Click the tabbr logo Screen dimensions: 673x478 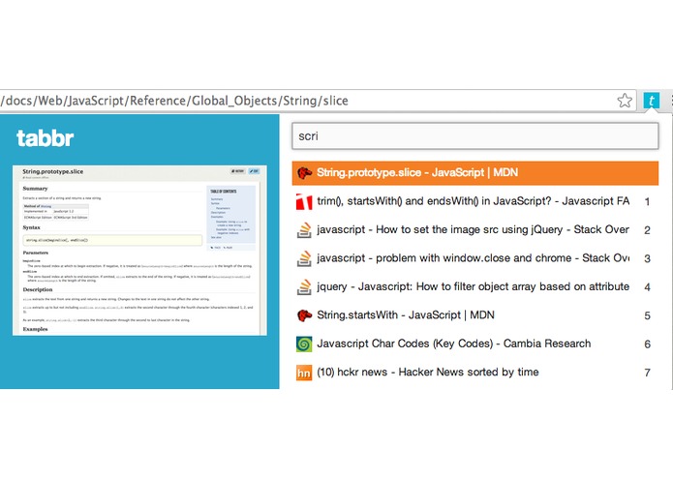[x=46, y=138]
